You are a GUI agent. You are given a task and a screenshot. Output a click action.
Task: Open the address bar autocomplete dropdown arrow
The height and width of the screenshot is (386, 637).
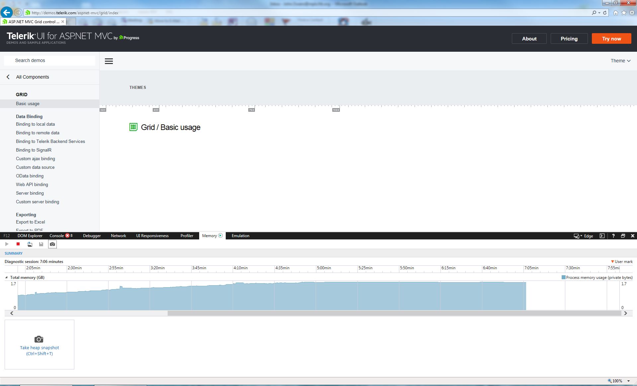click(x=599, y=13)
